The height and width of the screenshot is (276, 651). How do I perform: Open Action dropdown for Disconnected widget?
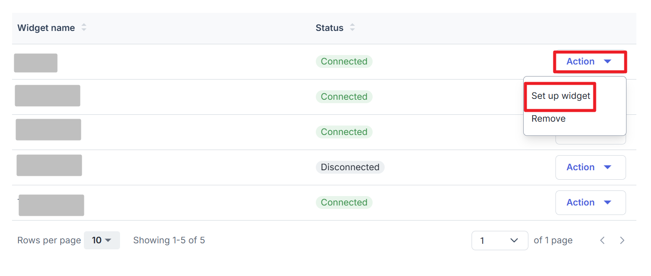(x=590, y=167)
